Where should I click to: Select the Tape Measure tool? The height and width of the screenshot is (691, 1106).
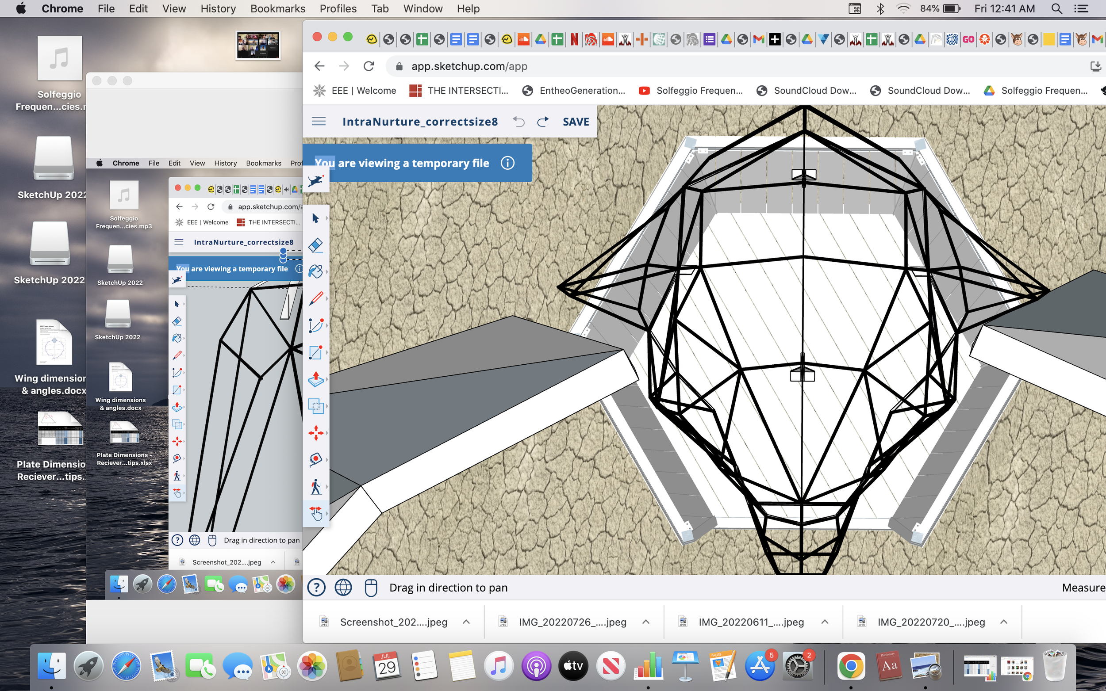pyautogui.click(x=315, y=459)
